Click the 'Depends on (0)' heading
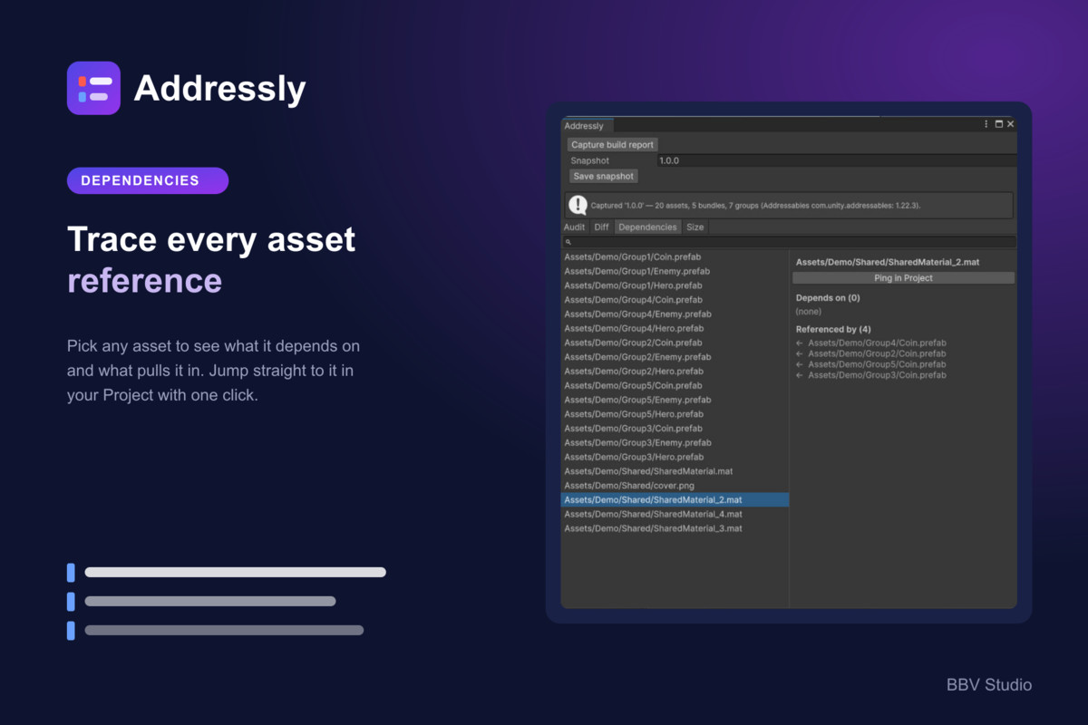The image size is (1088, 725). [x=828, y=298]
